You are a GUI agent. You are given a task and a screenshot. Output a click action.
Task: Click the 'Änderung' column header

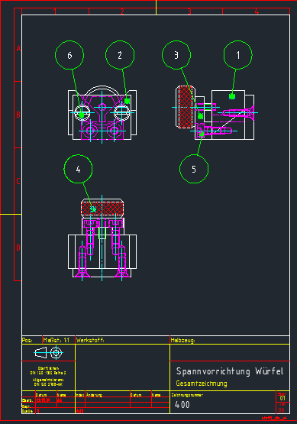tap(94, 395)
